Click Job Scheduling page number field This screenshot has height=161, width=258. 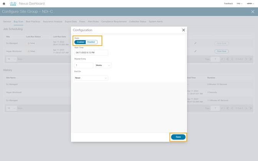click(215, 59)
